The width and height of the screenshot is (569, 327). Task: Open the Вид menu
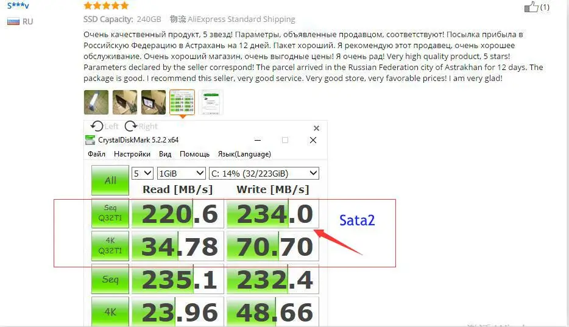(165, 154)
